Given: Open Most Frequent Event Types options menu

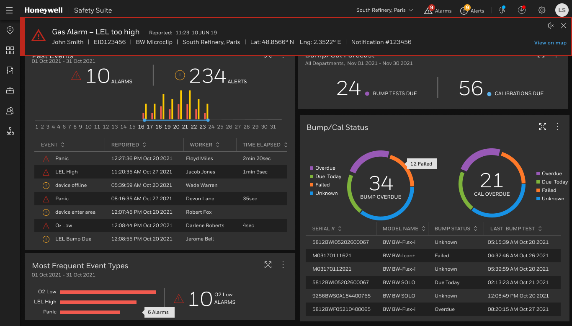Looking at the screenshot, I should tap(283, 265).
